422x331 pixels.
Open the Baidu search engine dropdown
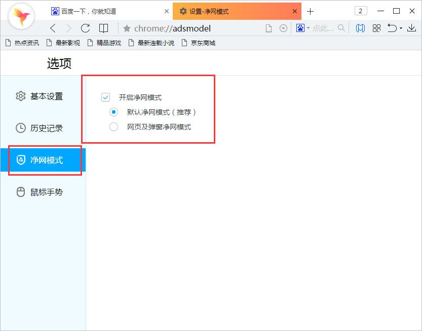click(x=303, y=28)
